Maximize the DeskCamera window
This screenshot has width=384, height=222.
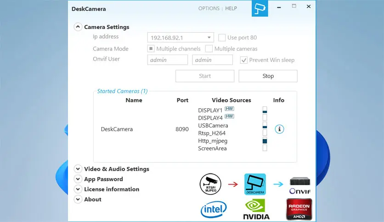point(294,6)
